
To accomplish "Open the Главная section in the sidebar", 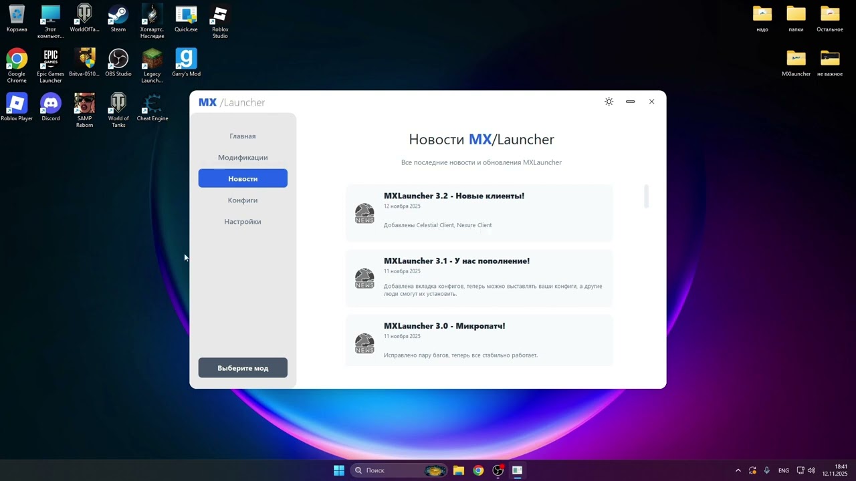I will [243, 136].
